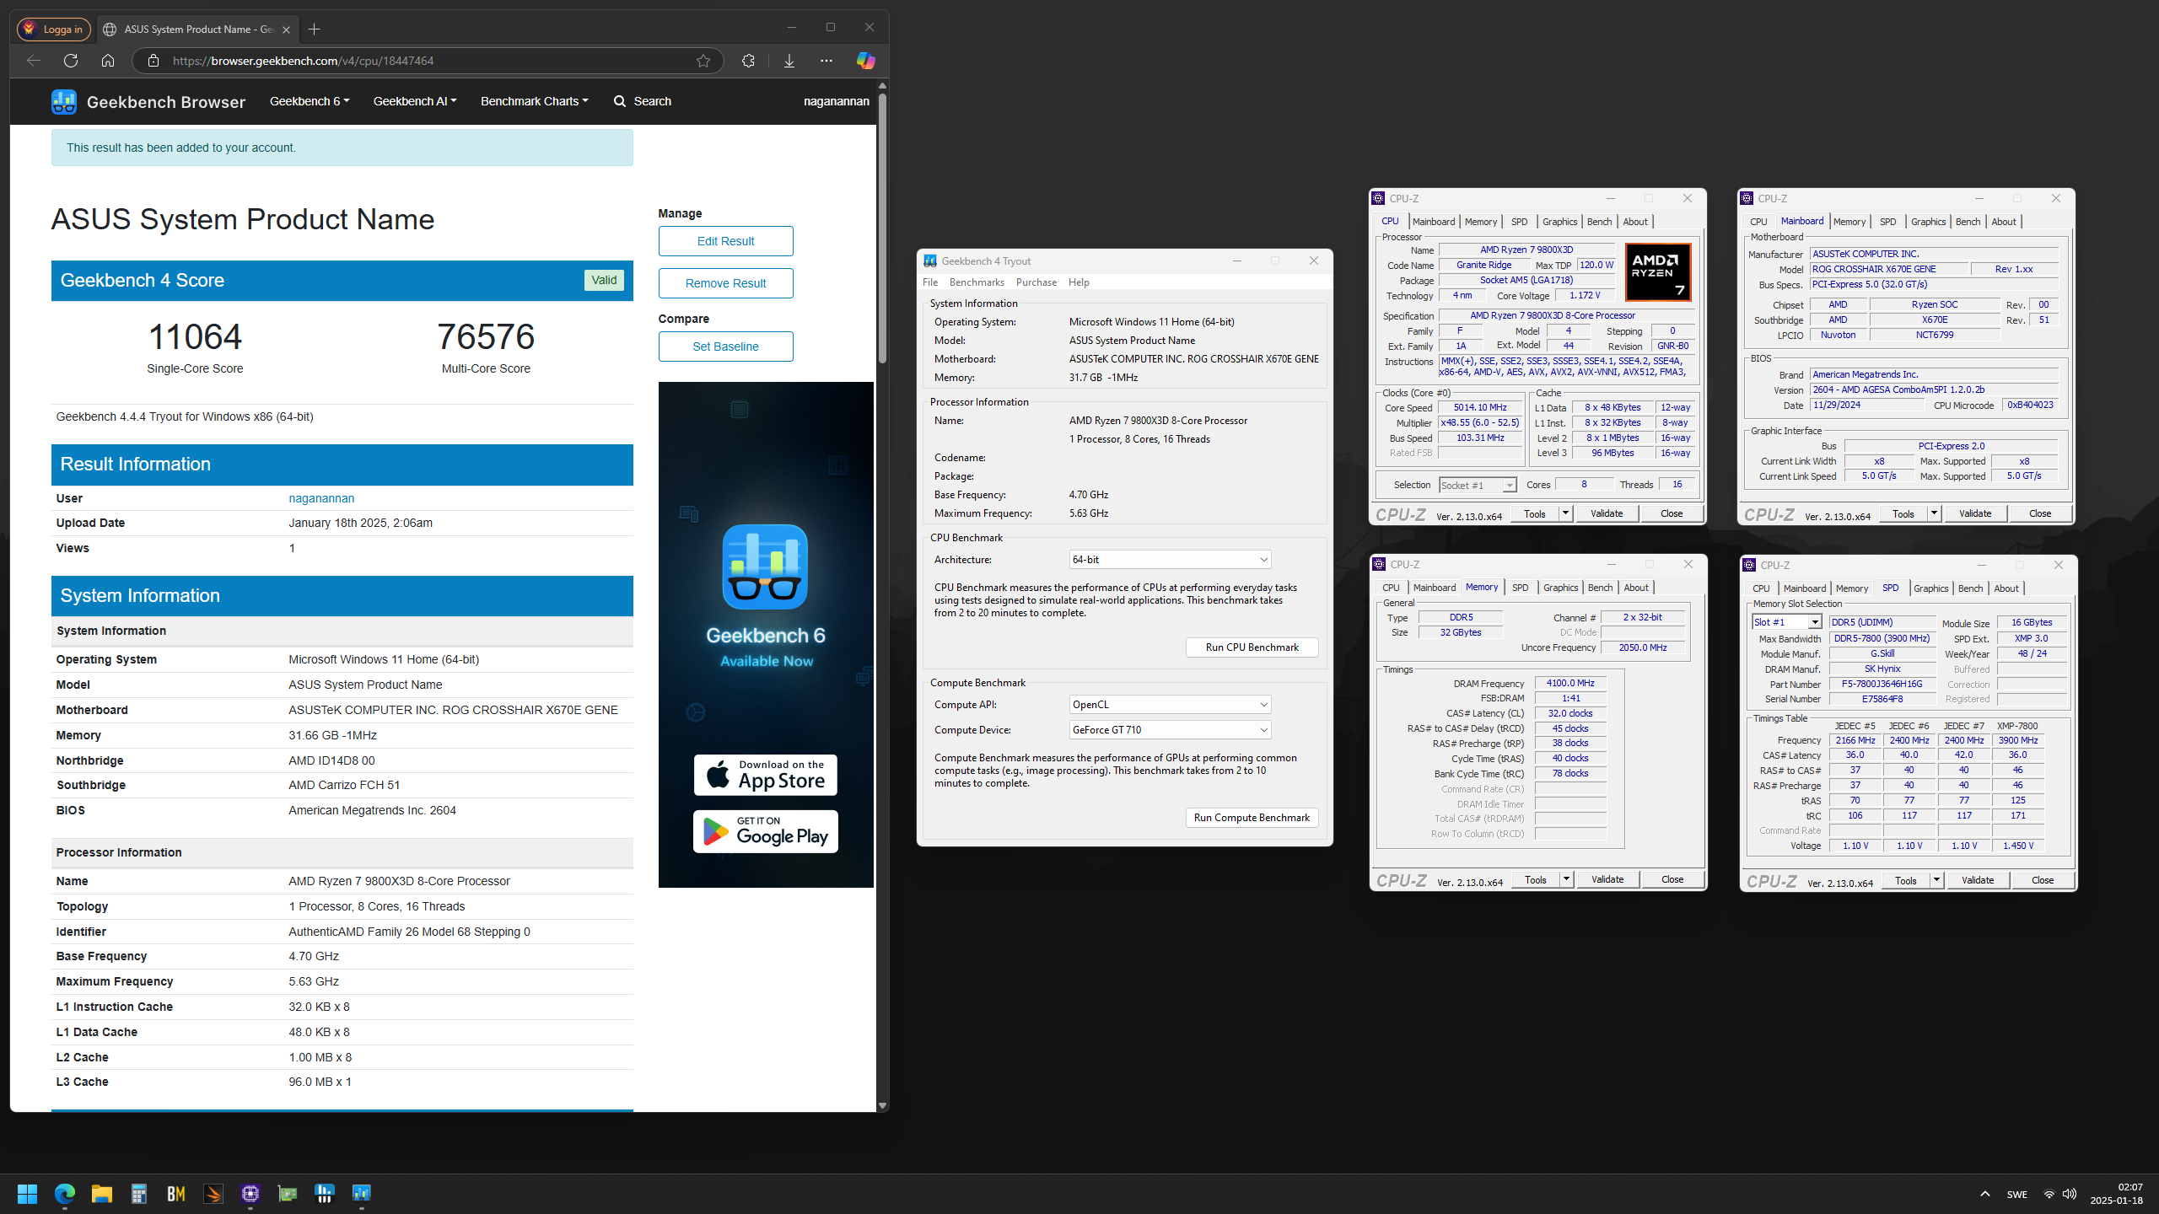The width and height of the screenshot is (2159, 1214).
Task: Reload the Geekbench browser page
Action: [71, 61]
